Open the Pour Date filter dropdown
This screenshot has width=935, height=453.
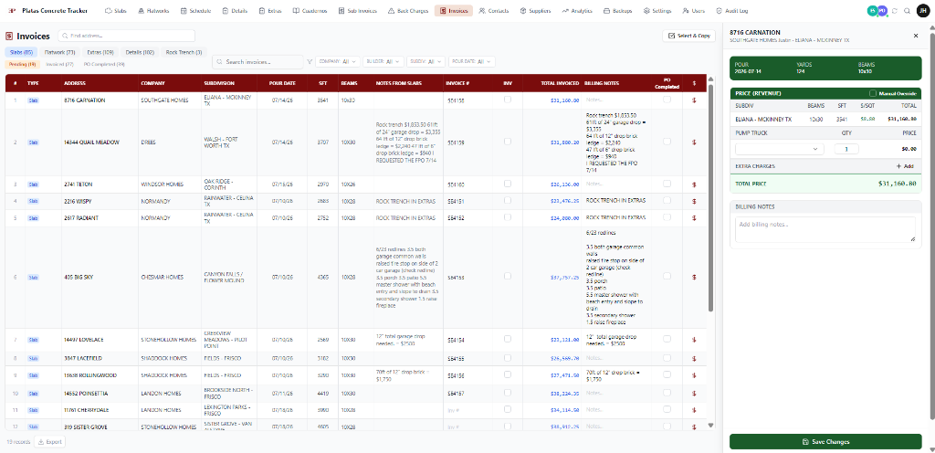472,61
